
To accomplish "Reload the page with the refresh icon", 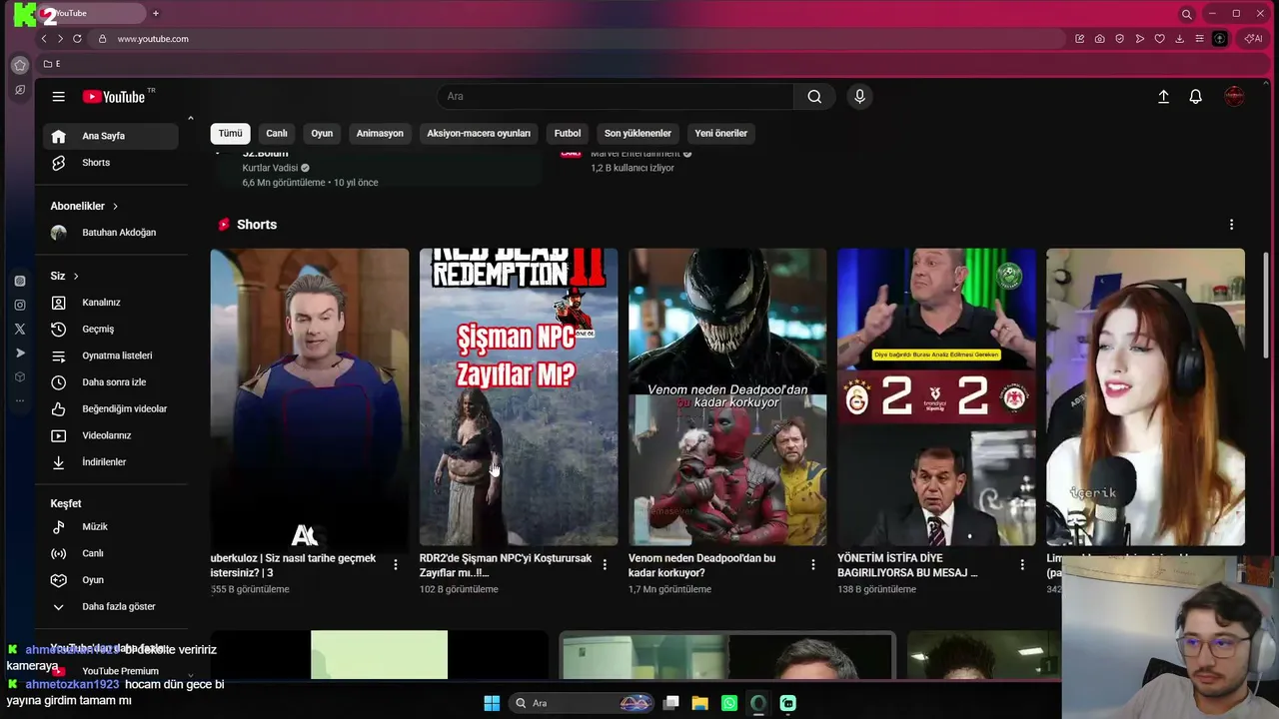I will click(x=77, y=39).
